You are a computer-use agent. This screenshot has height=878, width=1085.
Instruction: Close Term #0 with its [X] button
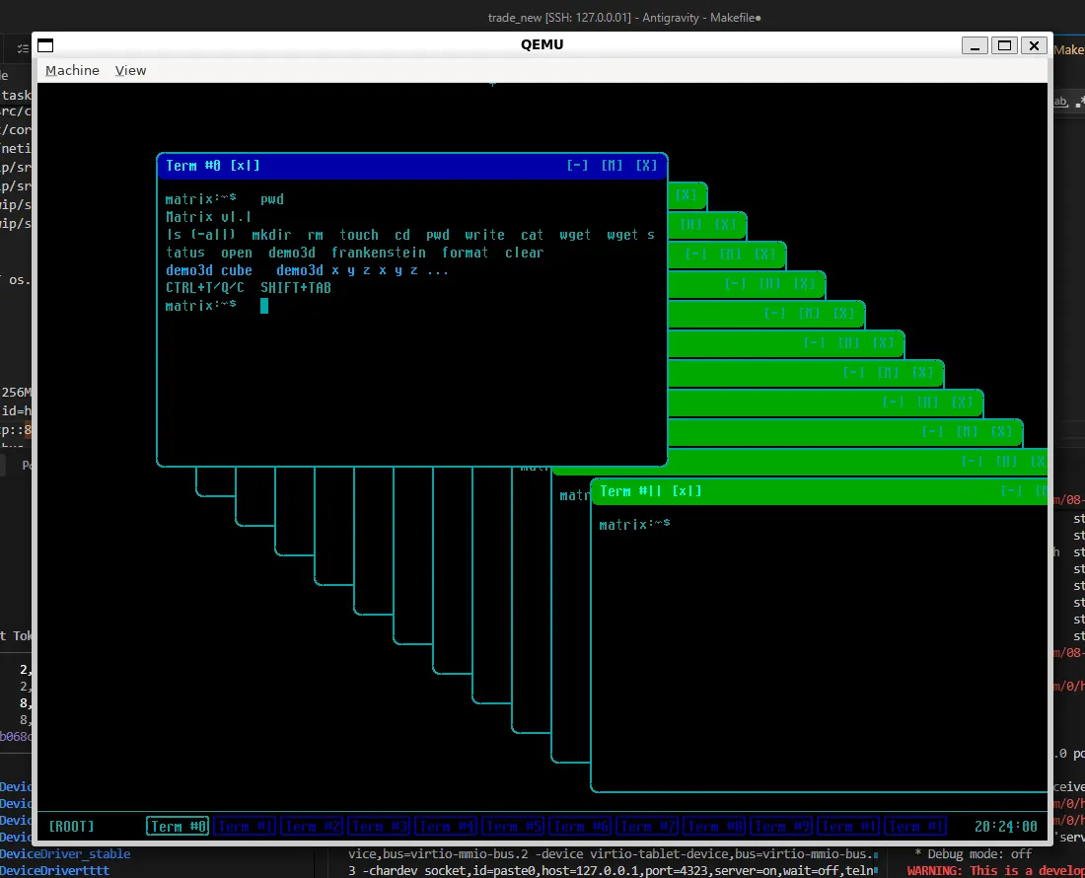(x=646, y=166)
